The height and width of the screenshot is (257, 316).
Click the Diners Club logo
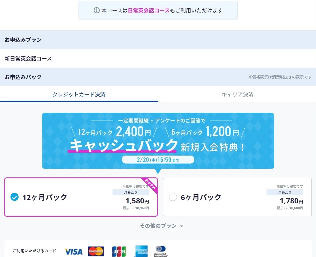161,251
